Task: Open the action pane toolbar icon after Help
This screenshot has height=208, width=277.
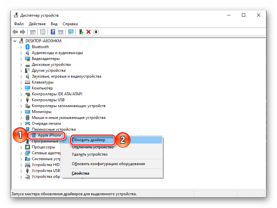Action: point(61,32)
